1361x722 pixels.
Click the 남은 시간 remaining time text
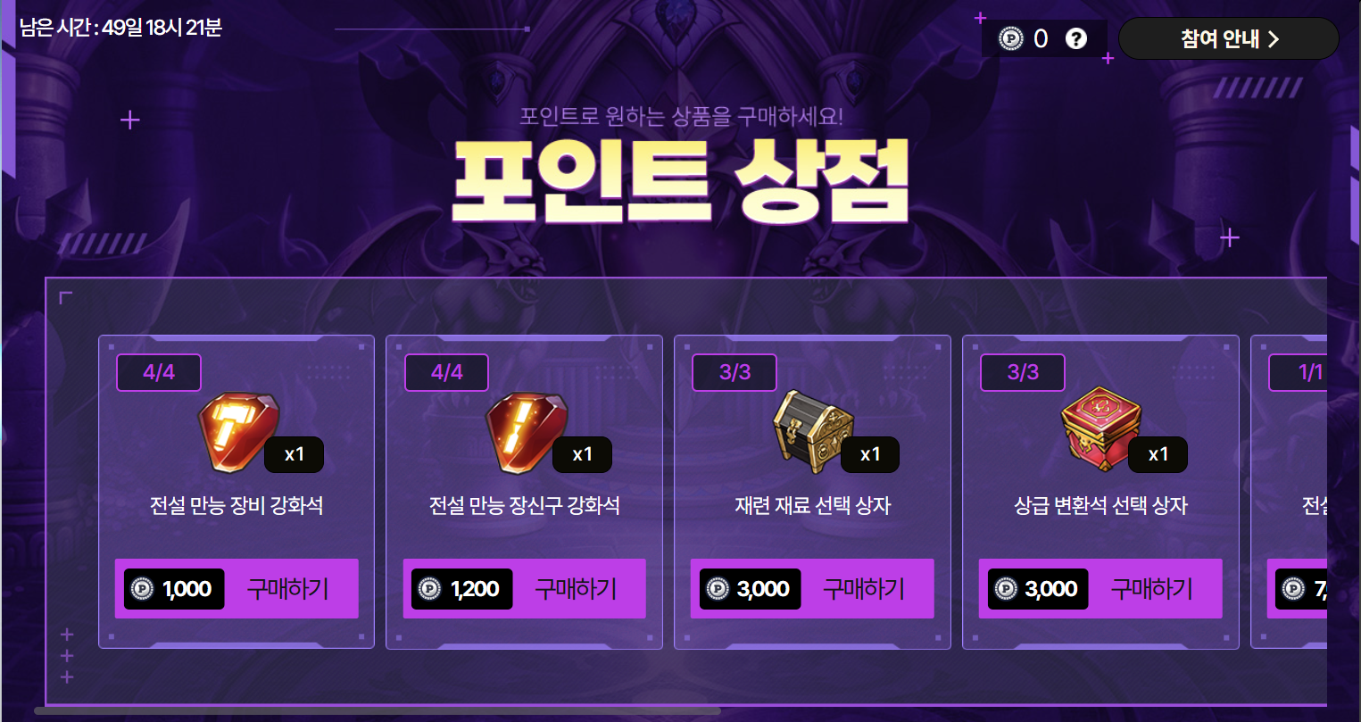[120, 28]
